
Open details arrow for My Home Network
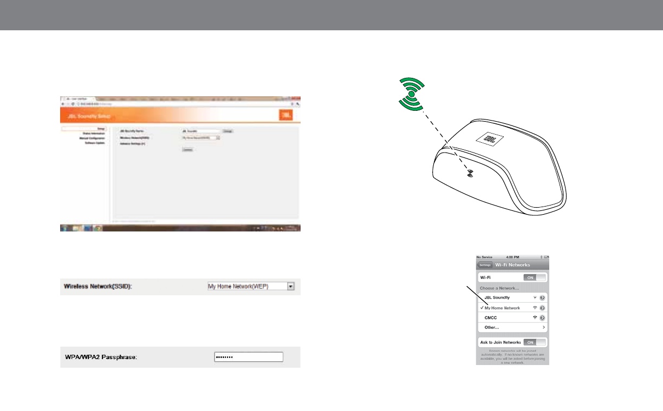point(542,308)
